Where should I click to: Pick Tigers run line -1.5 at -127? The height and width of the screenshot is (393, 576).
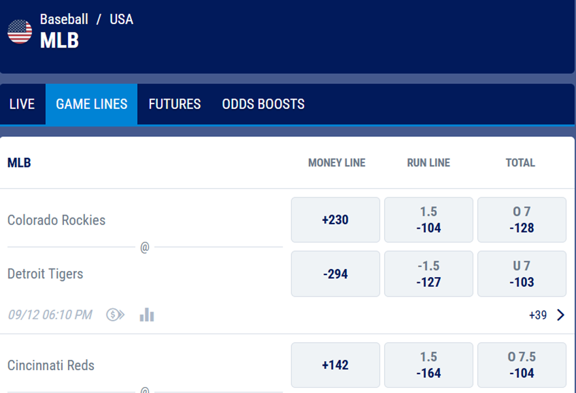(x=428, y=274)
